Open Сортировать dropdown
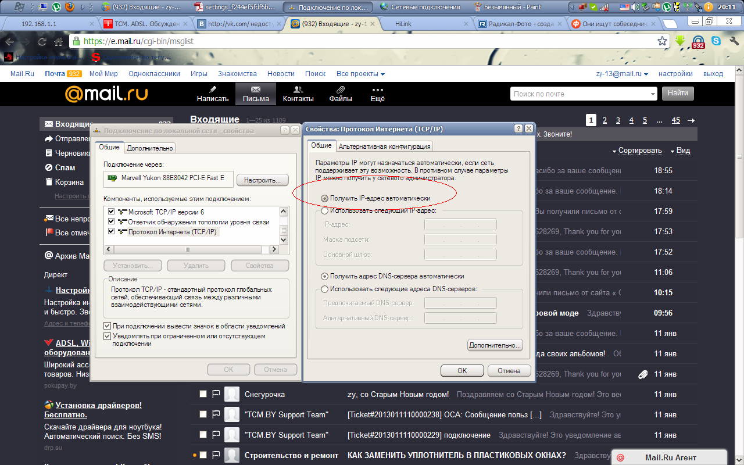This screenshot has width=744, height=465. click(x=637, y=151)
